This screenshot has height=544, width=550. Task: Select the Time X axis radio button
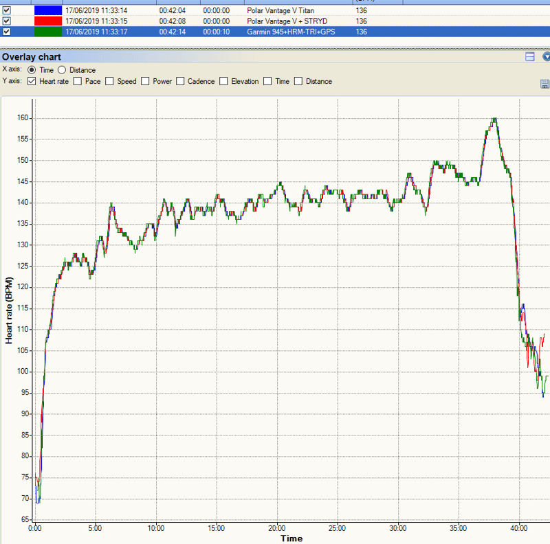32,70
